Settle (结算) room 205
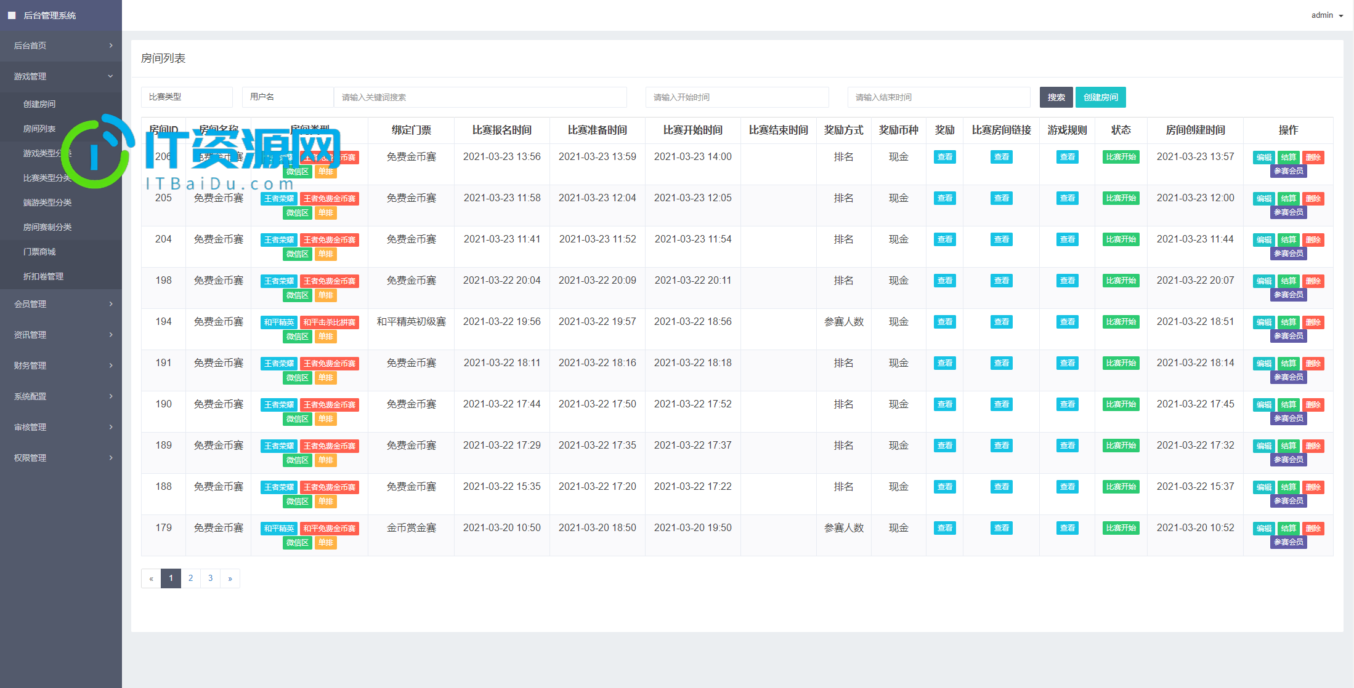The height and width of the screenshot is (688, 1354). click(1288, 199)
